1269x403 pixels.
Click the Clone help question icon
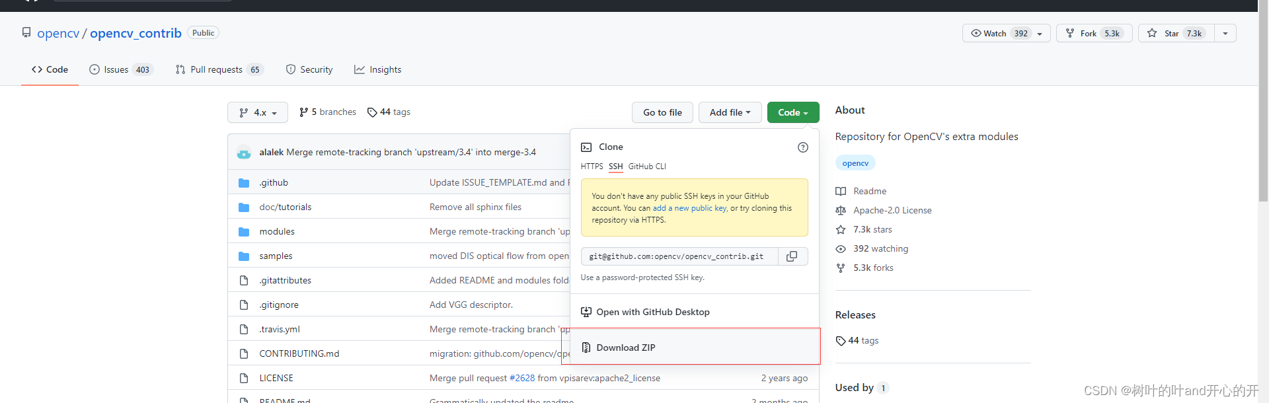pyautogui.click(x=803, y=147)
